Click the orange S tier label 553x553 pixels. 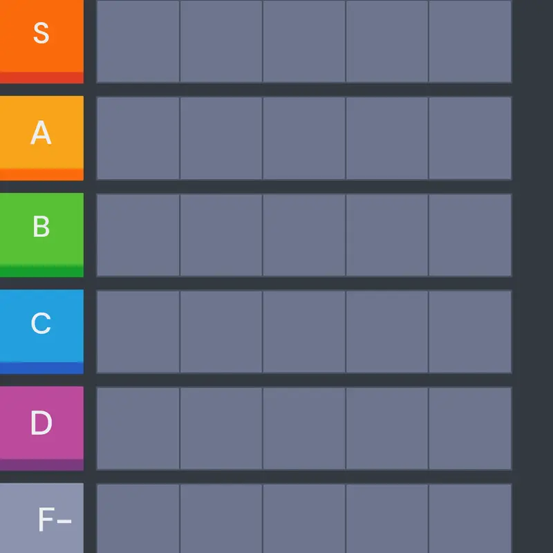(x=41, y=41)
